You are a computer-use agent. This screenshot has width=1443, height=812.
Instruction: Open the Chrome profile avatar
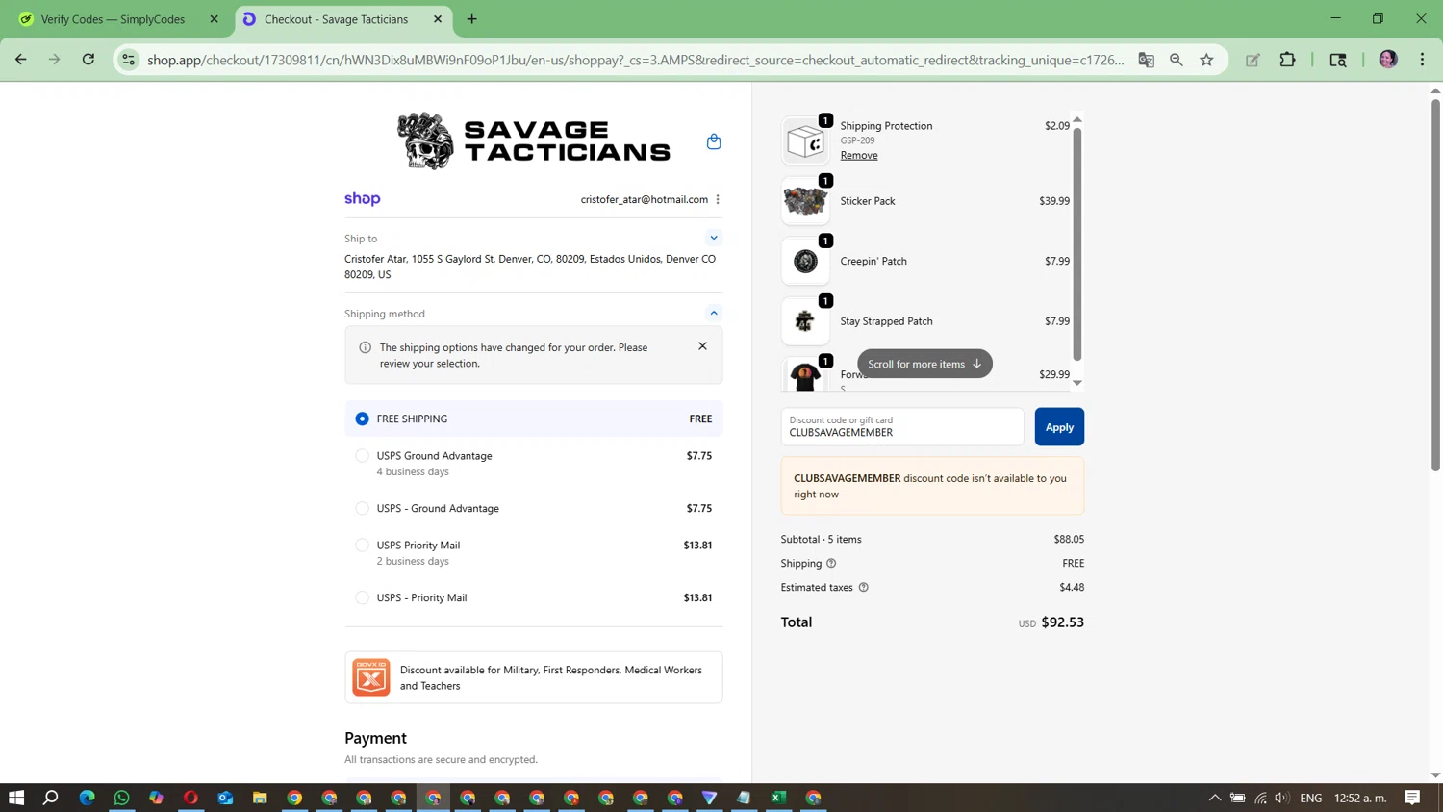pos(1388,60)
